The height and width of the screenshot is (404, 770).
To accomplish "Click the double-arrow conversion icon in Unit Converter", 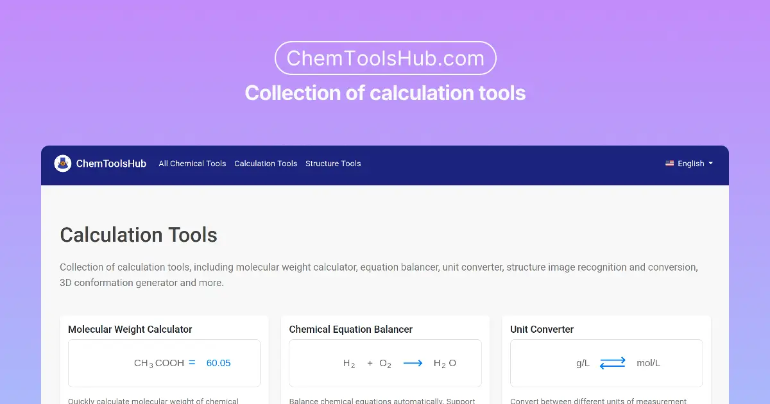I will tap(613, 362).
